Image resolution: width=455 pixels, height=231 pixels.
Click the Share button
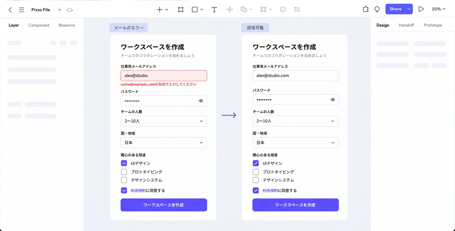click(x=396, y=9)
